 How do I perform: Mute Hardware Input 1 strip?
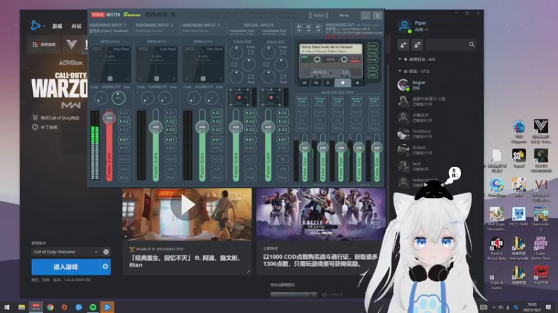[x=123, y=177]
